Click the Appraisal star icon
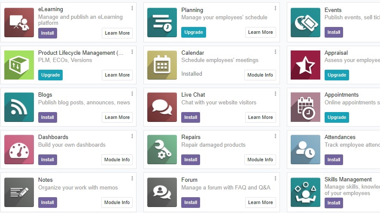 (x=305, y=65)
